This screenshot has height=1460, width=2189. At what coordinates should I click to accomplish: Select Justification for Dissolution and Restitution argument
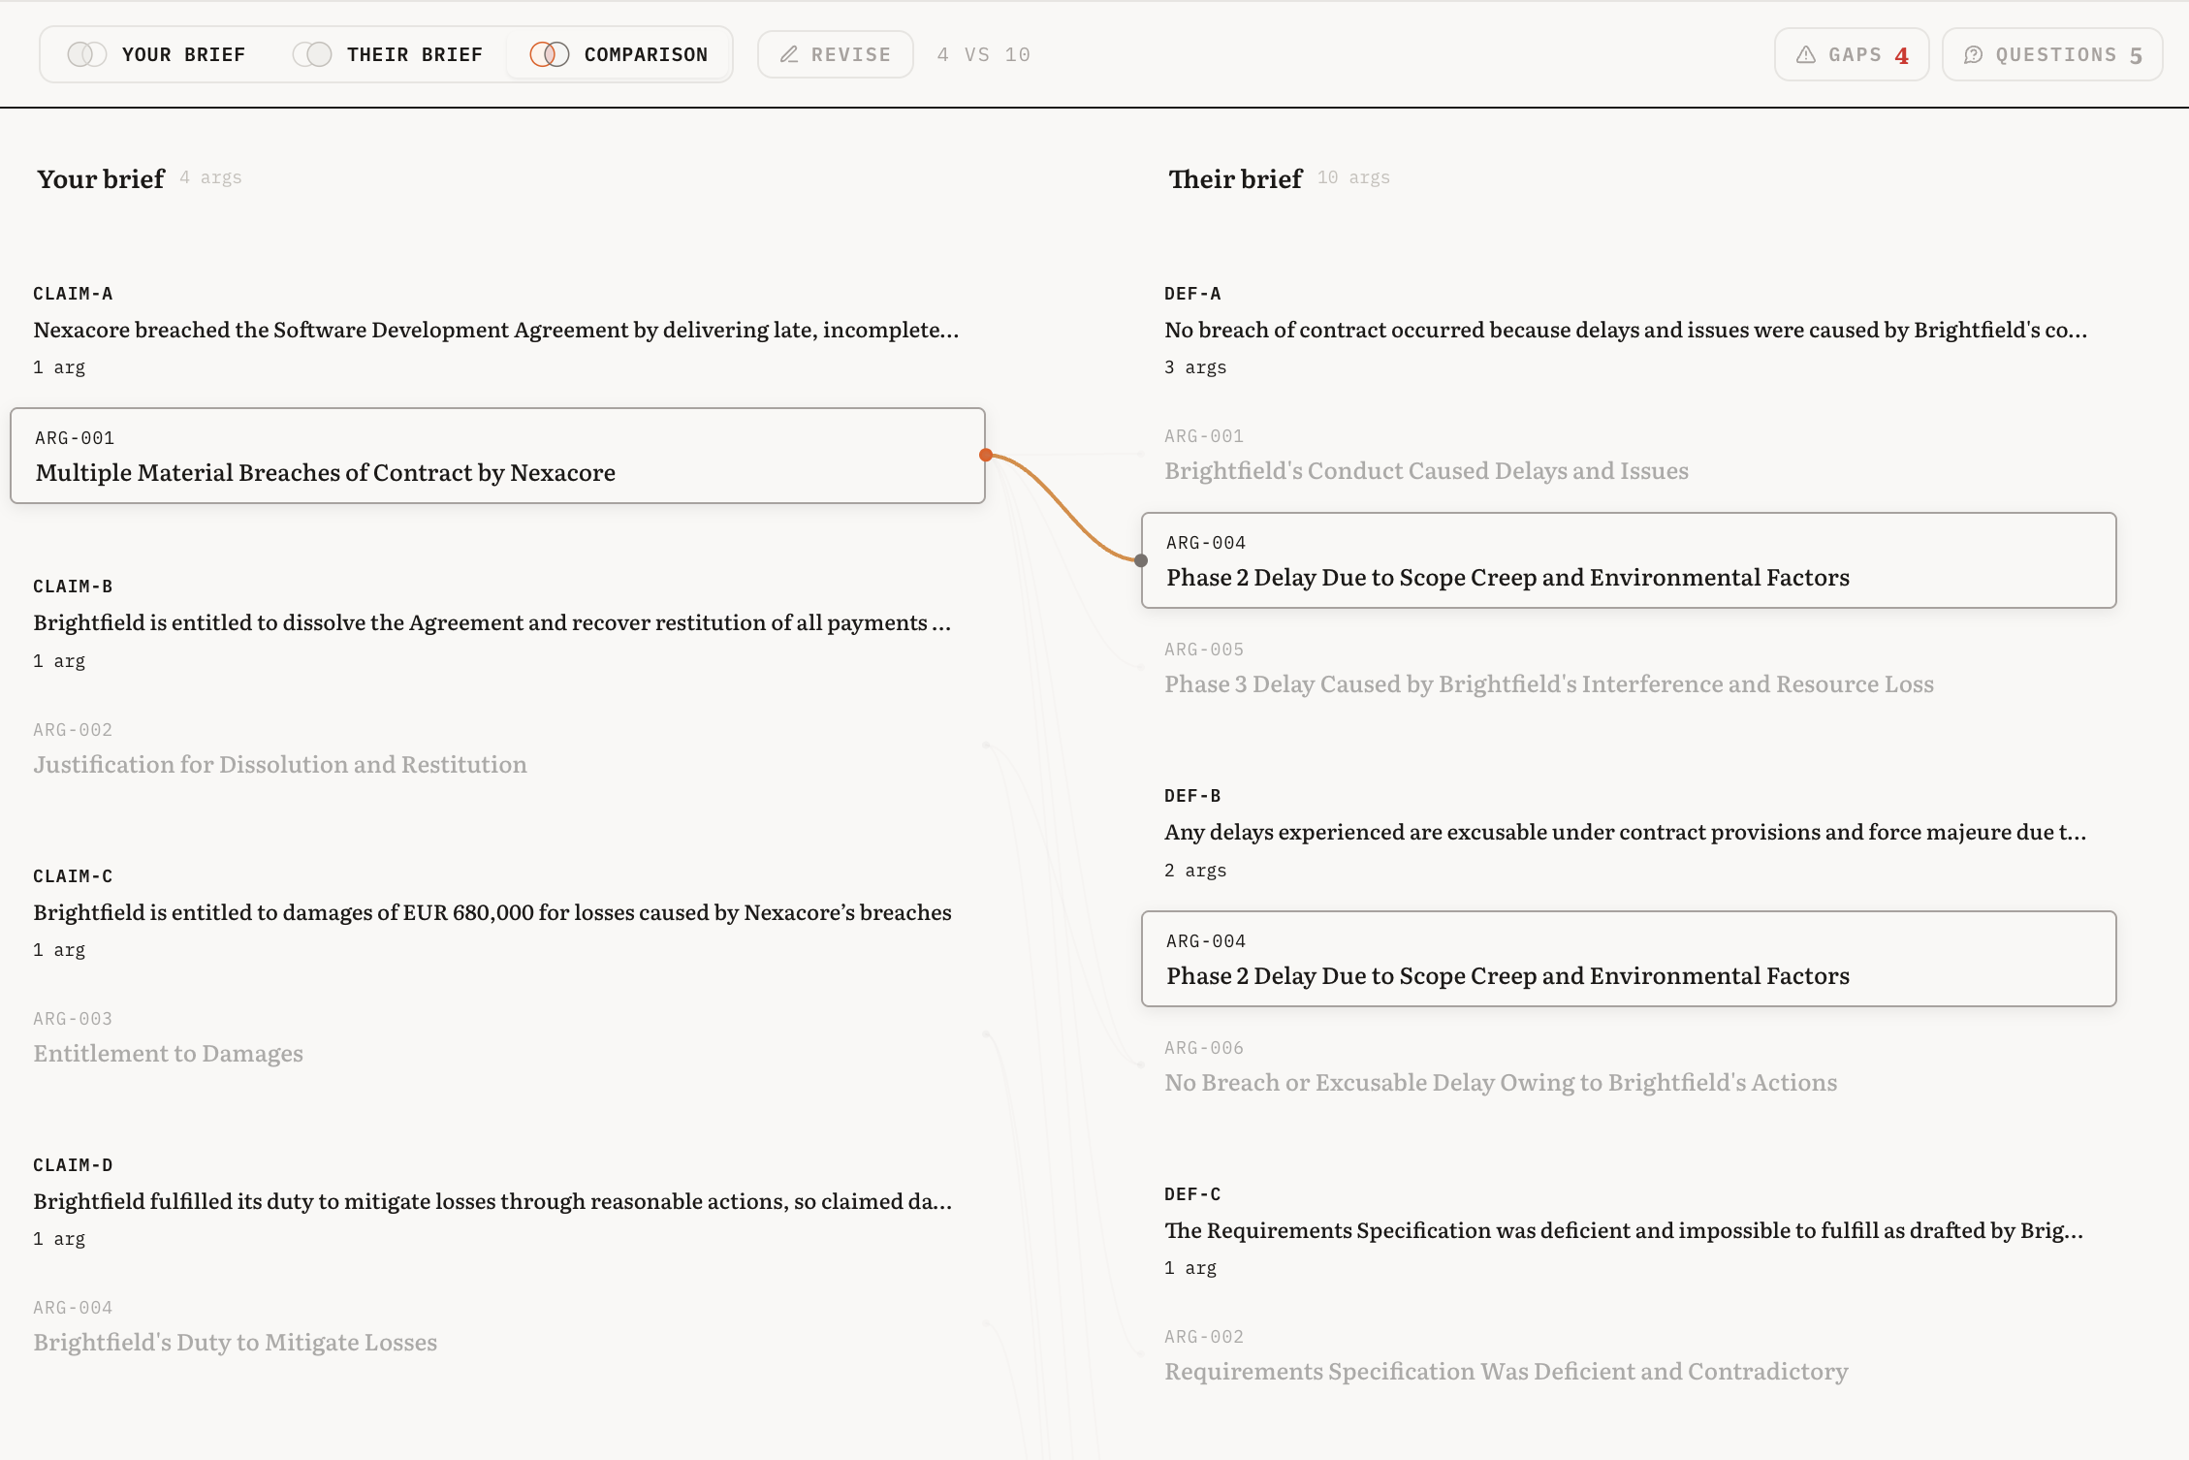(280, 764)
